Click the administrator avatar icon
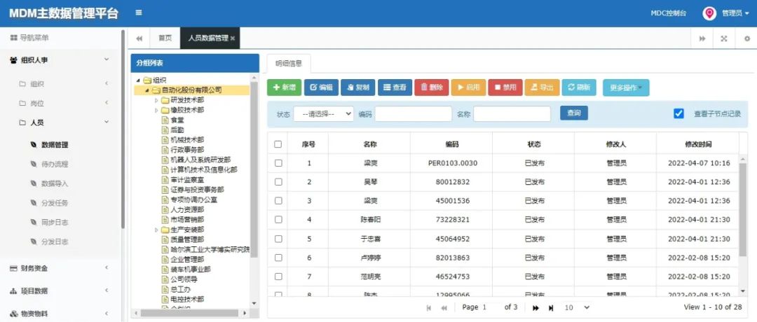The width and height of the screenshot is (757, 322). pos(709,13)
